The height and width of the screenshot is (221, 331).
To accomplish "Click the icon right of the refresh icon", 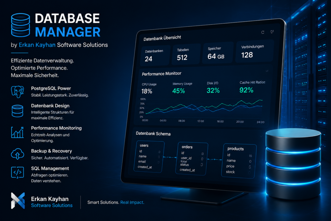I will point(272,32).
